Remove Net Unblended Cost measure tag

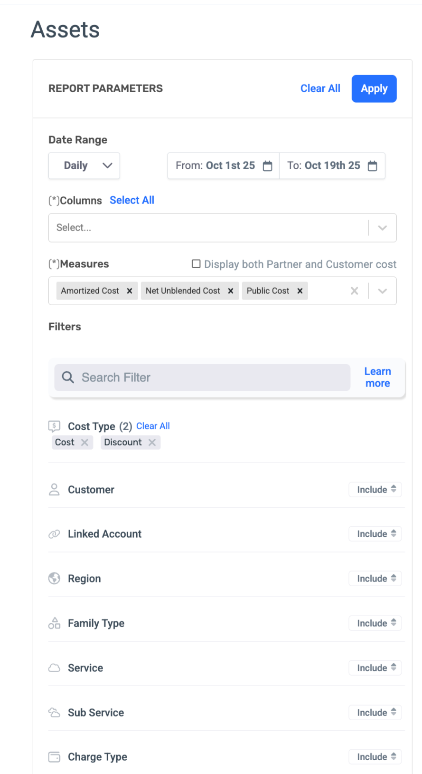(x=231, y=291)
